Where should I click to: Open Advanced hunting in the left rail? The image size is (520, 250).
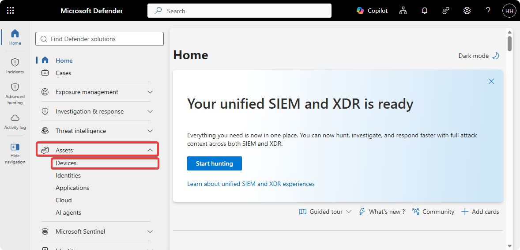(15, 94)
